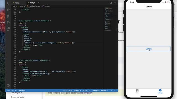Image resolution: width=177 pixels, height=99 pixels.
Task: Select UTF-8 encoding in status bar
Action: tap(85, 90)
